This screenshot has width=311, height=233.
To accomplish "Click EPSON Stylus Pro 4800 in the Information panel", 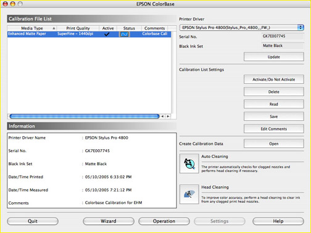I will tap(107, 137).
